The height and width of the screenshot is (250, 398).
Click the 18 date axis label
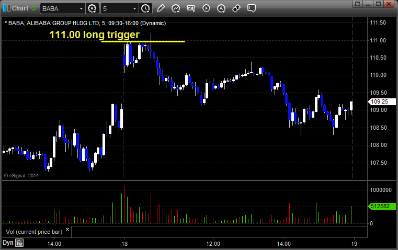pos(124,244)
